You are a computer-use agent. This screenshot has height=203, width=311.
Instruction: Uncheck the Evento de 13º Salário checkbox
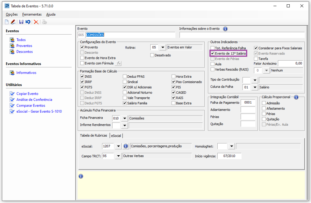213,53
